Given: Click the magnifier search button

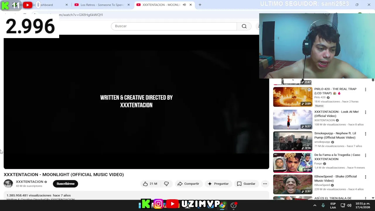Looking at the screenshot, I should (x=244, y=26).
